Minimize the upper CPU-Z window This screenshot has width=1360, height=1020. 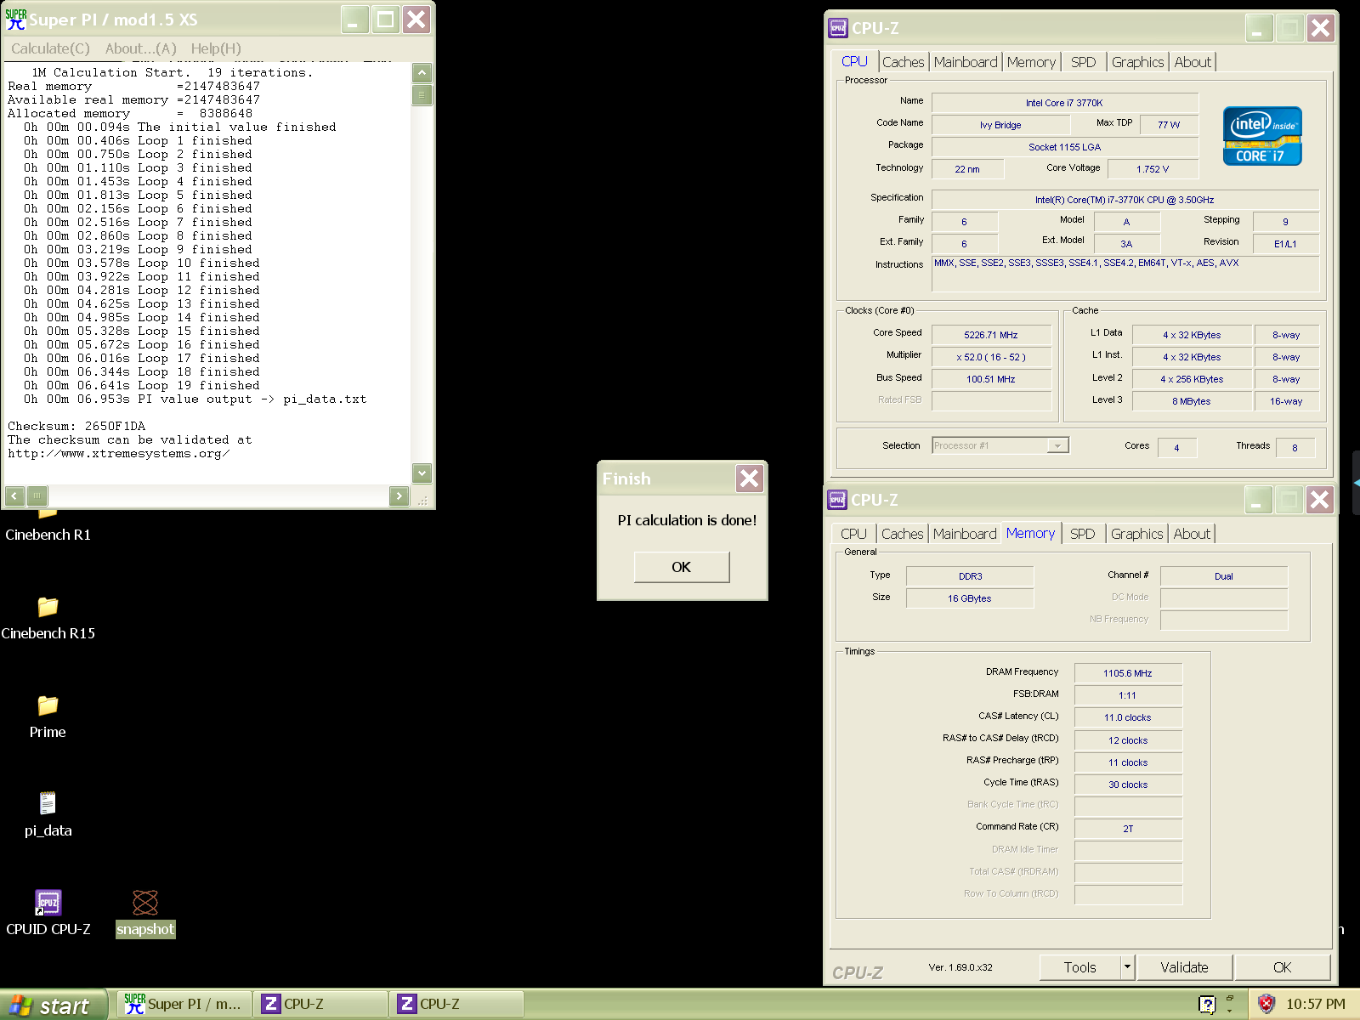coord(1259,28)
